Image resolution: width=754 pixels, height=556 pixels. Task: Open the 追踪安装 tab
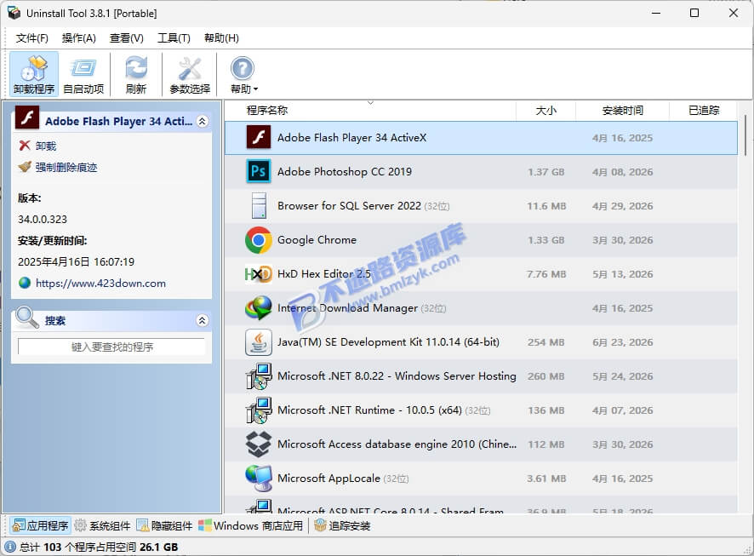342,525
